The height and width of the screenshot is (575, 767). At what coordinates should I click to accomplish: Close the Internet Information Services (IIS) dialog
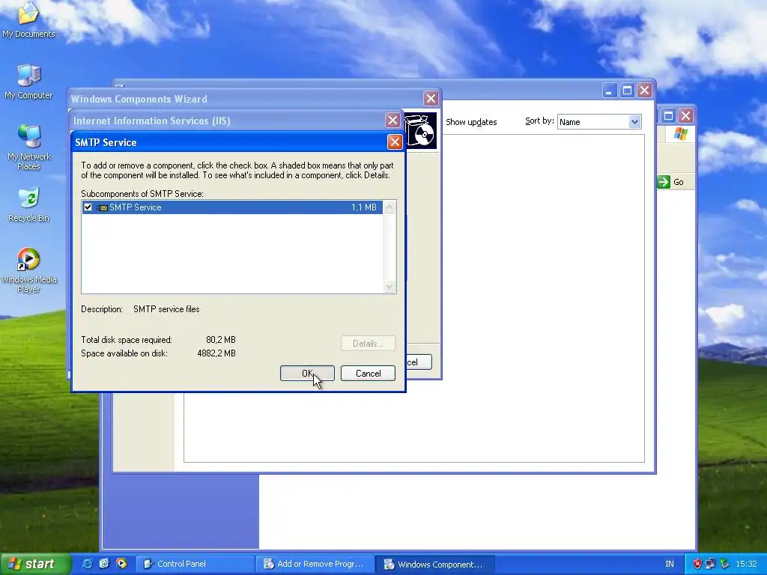(x=392, y=121)
